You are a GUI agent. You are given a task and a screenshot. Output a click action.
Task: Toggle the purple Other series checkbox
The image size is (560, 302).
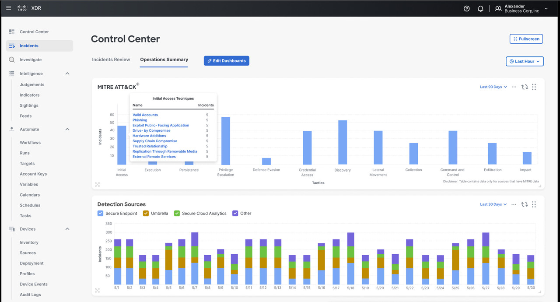pyautogui.click(x=235, y=214)
